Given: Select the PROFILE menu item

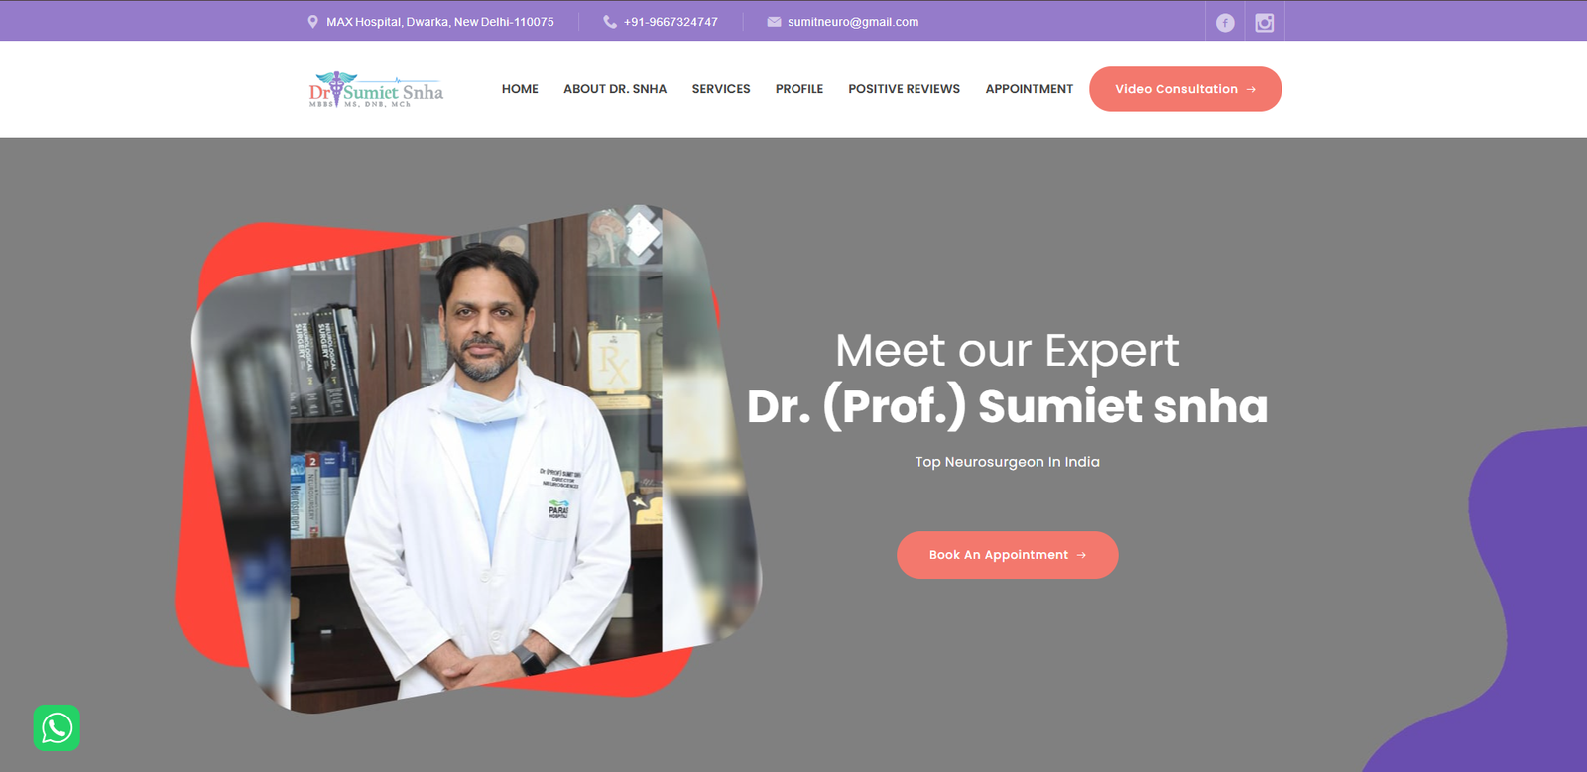Looking at the screenshot, I should (x=799, y=89).
